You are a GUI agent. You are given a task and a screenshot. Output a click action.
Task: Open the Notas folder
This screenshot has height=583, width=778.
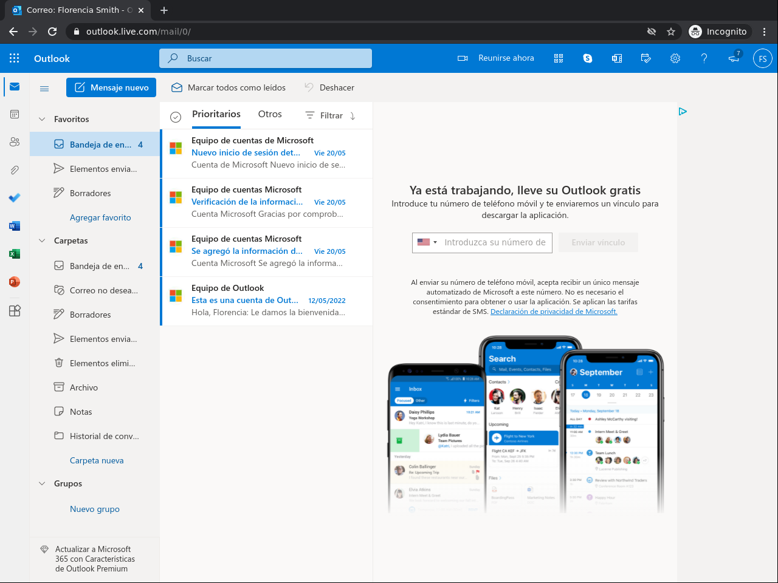coord(95,412)
